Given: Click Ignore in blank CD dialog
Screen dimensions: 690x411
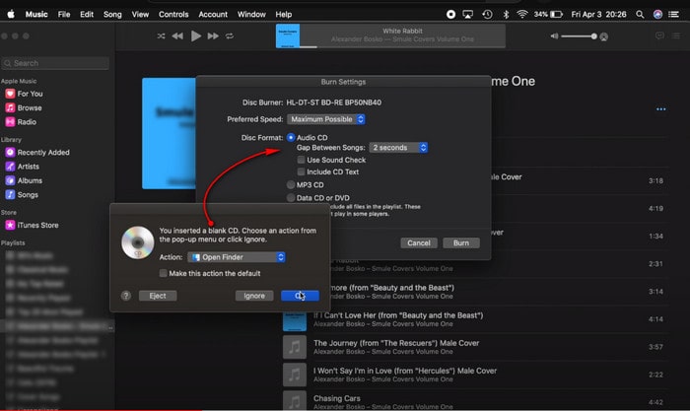Looking at the screenshot, I should pyautogui.click(x=254, y=296).
